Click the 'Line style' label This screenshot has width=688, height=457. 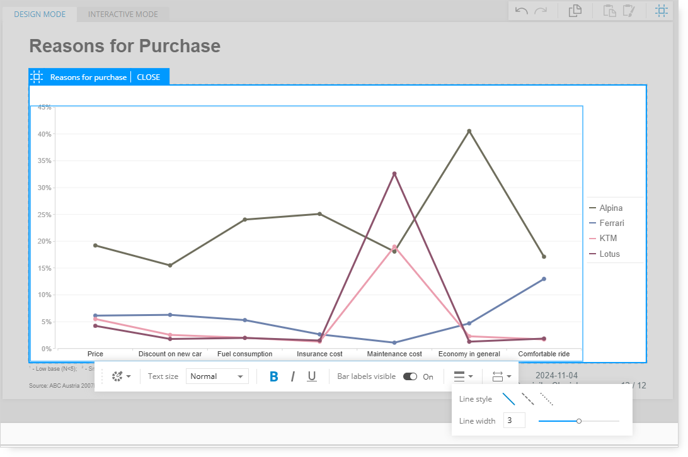tap(476, 399)
